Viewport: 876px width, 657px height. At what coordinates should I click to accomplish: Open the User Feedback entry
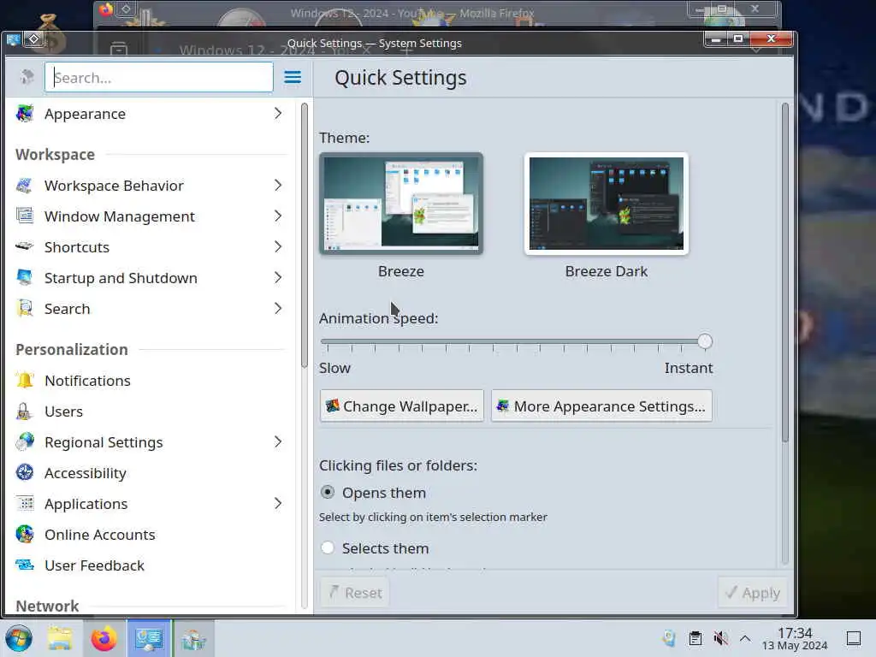coord(151,565)
